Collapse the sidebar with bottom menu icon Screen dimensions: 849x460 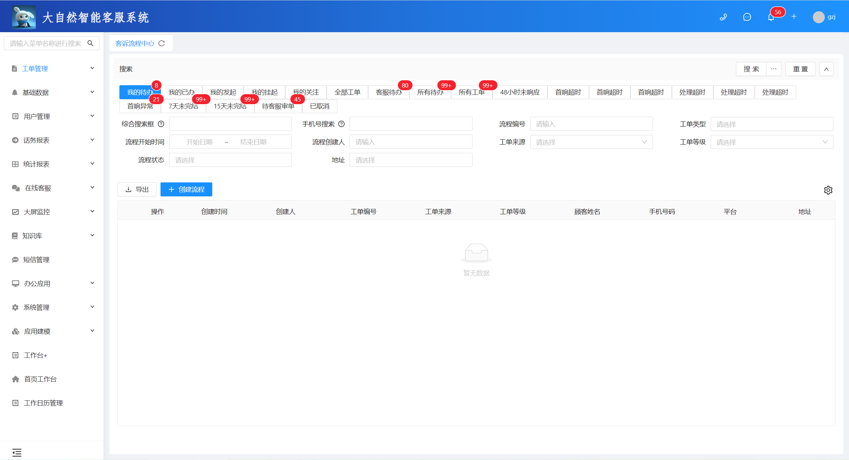click(17, 452)
